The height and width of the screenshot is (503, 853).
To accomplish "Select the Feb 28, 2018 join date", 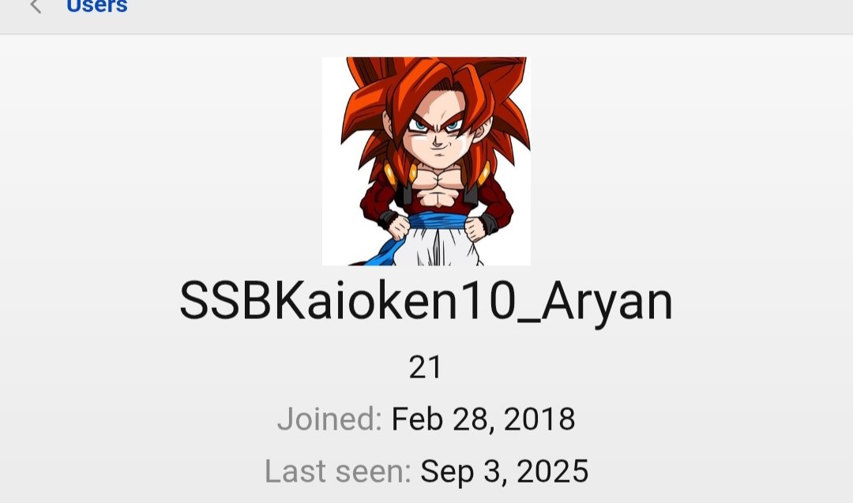I will [x=483, y=419].
